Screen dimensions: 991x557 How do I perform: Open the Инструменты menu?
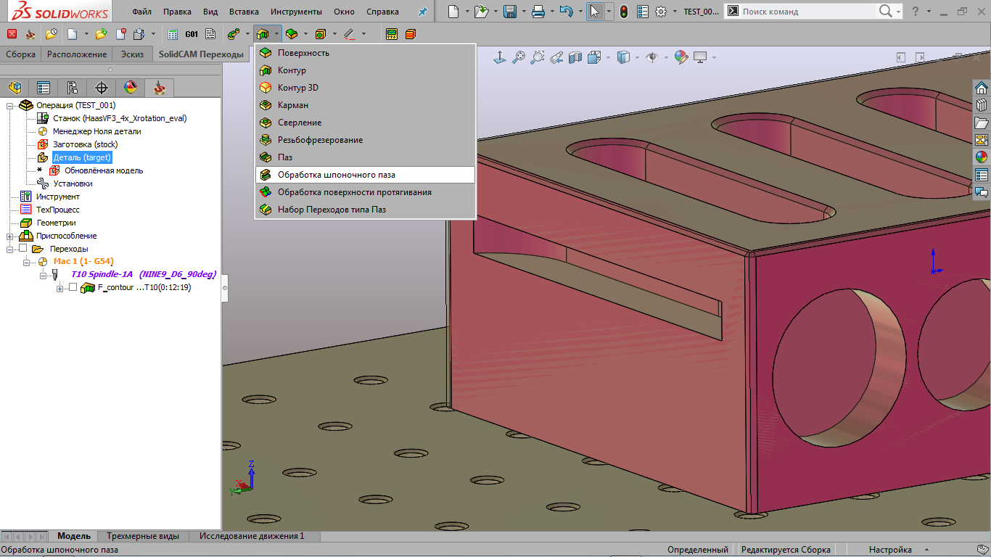296,12
